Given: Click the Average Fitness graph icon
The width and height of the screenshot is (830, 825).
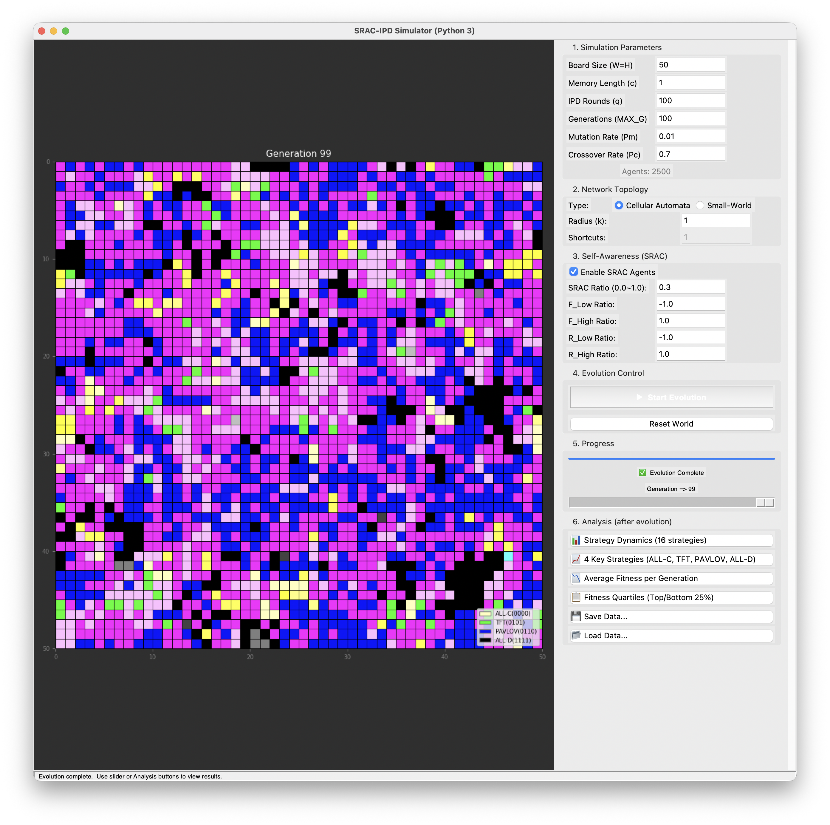Looking at the screenshot, I should [x=576, y=578].
